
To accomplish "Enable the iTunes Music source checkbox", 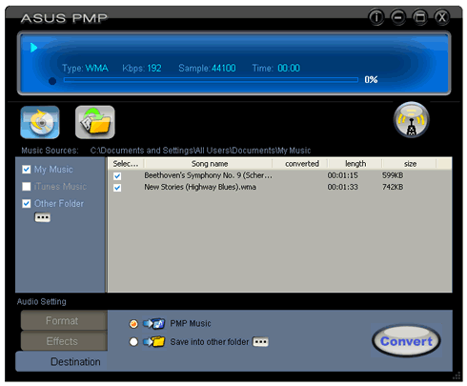I will coord(27,186).
